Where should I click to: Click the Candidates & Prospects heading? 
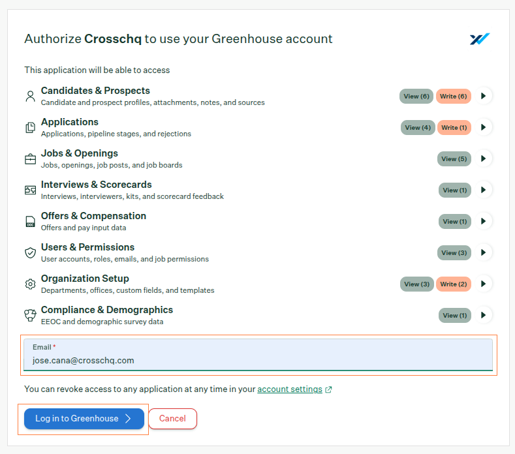click(95, 91)
